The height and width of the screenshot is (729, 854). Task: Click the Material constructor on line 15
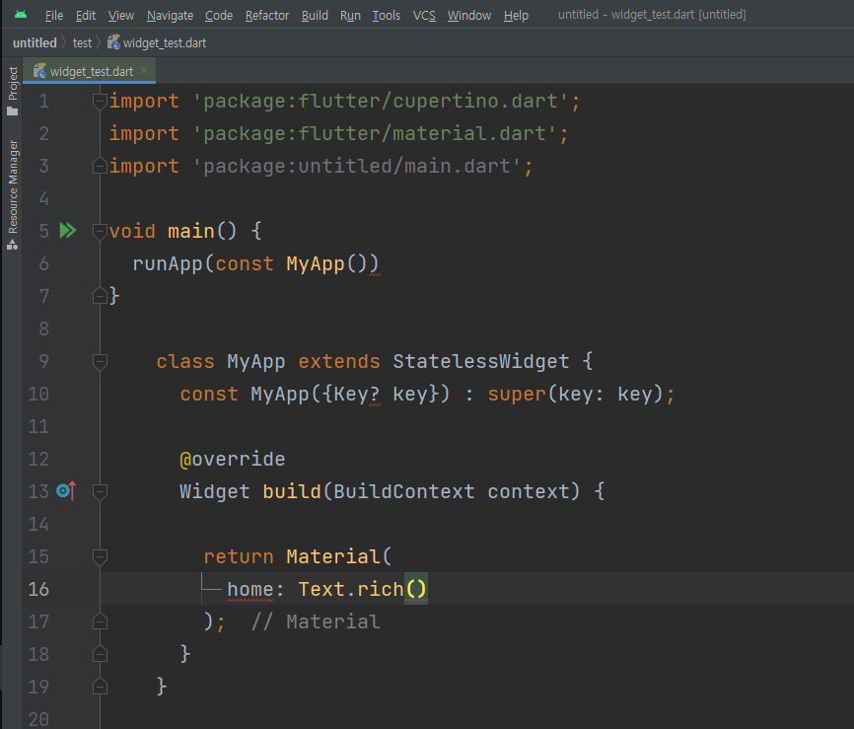(x=332, y=556)
